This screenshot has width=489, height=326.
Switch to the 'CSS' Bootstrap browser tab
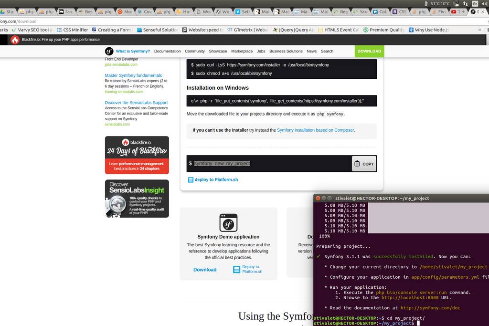[400, 12]
